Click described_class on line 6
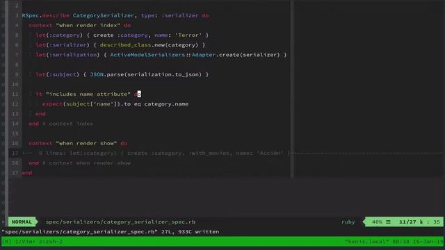 click(125, 44)
